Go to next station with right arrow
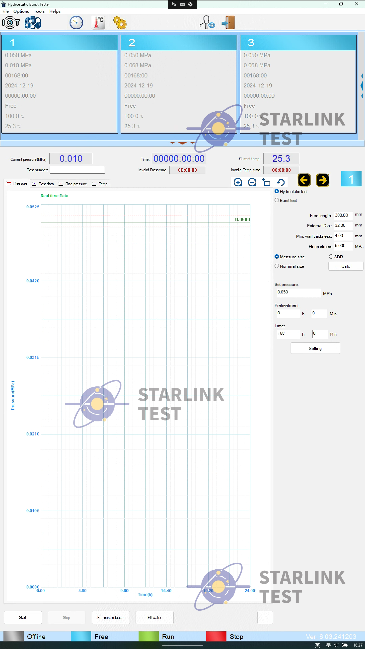This screenshot has width=365, height=649. [323, 180]
